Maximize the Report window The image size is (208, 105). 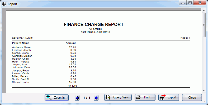190,3
